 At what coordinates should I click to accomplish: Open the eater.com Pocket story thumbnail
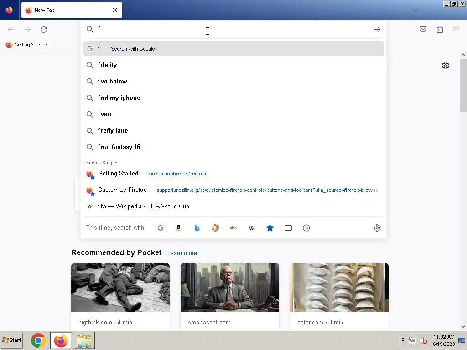tap(339, 288)
